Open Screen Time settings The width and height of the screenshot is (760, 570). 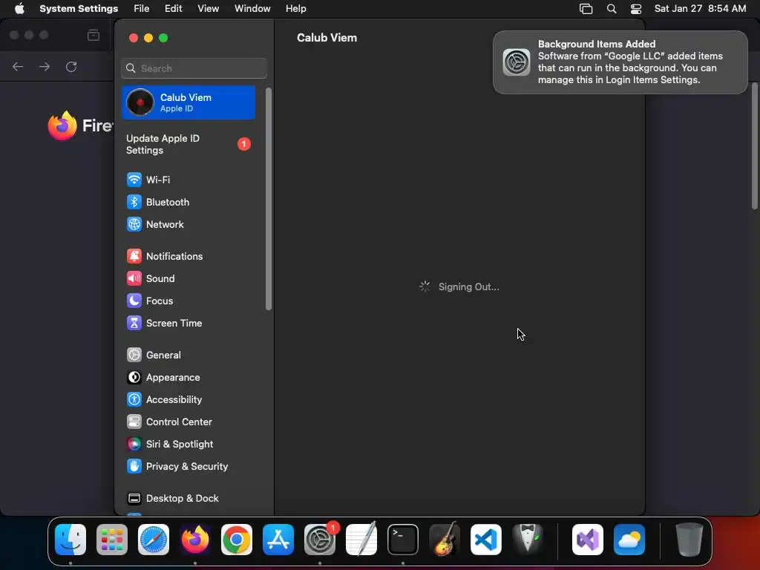pyautogui.click(x=188, y=324)
